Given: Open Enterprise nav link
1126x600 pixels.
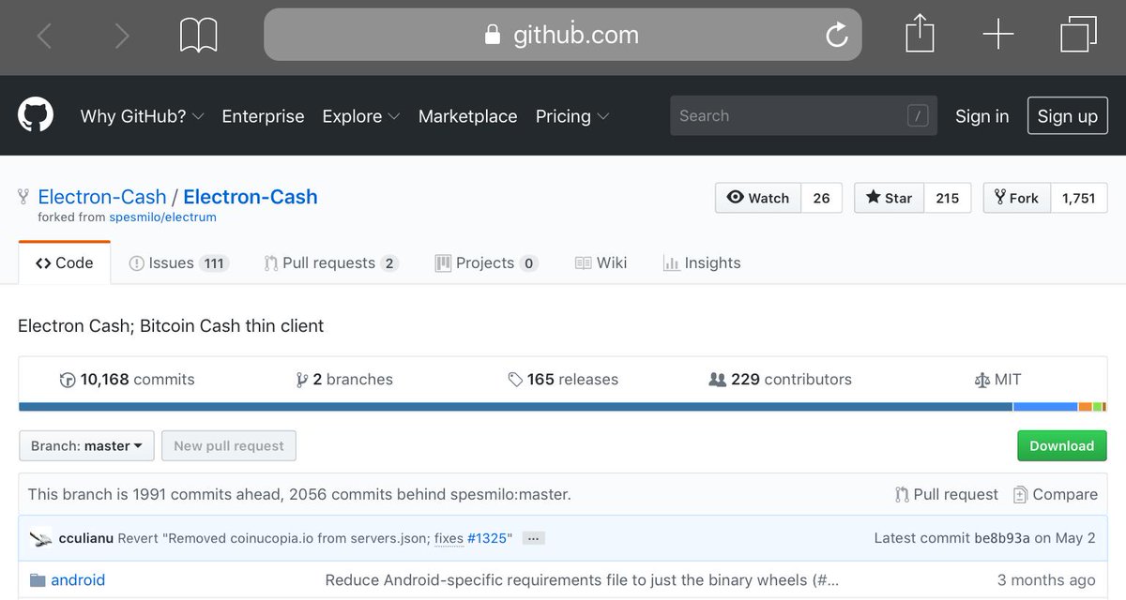Looking at the screenshot, I should [x=263, y=116].
